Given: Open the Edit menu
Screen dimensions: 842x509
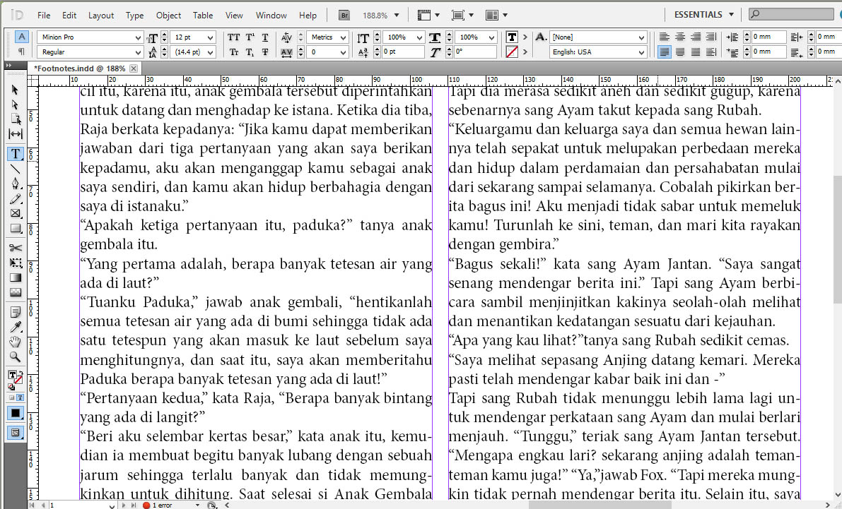Looking at the screenshot, I should (69, 16).
